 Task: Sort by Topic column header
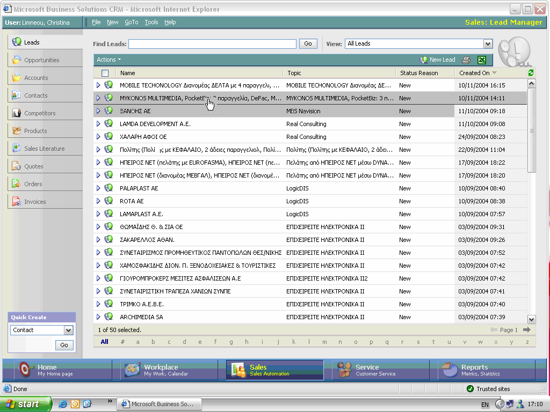pos(339,73)
